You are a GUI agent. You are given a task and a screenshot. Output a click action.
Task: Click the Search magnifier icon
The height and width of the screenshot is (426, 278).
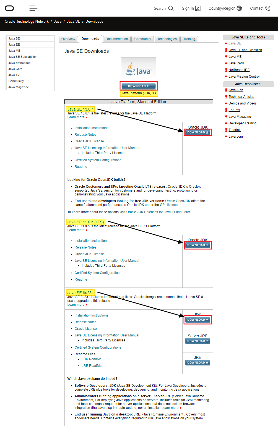tap(171, 8)
